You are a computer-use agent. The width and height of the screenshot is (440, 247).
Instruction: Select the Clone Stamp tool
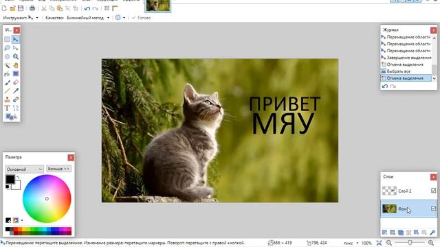[7, 99]
